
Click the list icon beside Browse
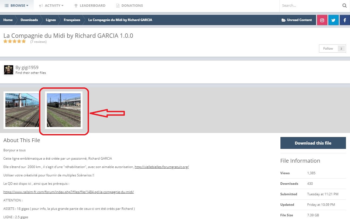[x=7, y=5]
